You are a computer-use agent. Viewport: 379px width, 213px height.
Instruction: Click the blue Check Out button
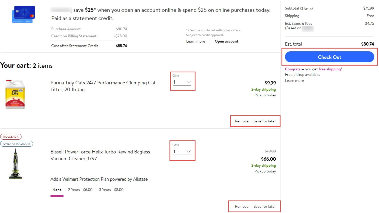pos(329,57)
